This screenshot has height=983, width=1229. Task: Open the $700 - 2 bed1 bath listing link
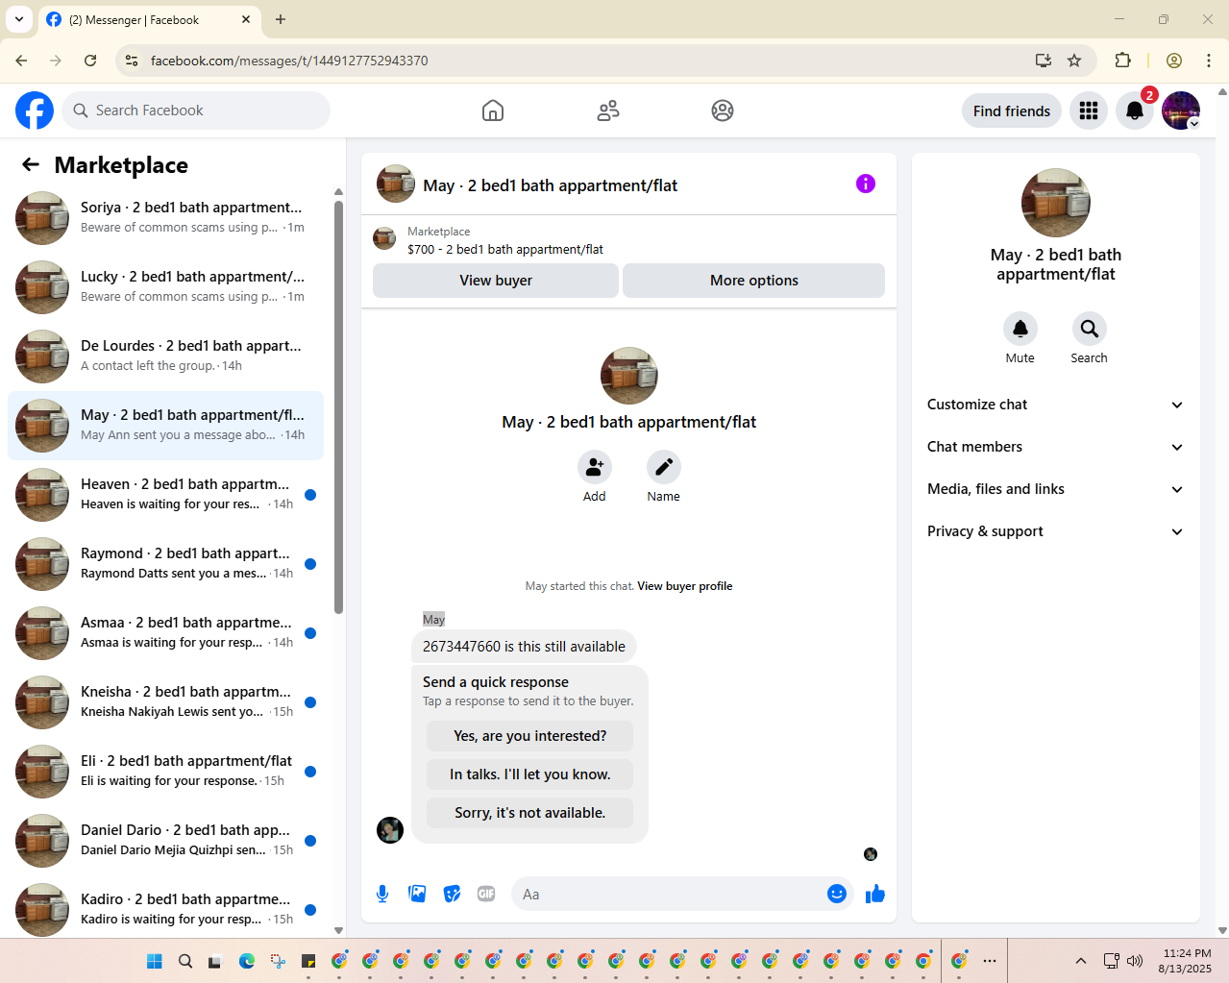point(505,250)
